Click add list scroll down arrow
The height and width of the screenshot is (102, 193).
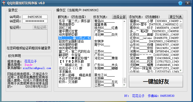point(181,70)
